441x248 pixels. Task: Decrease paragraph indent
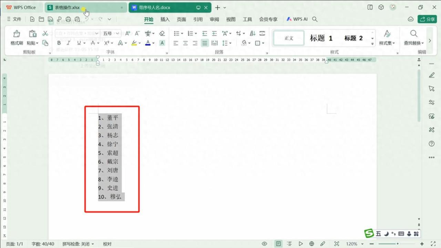tap(205, 33)
